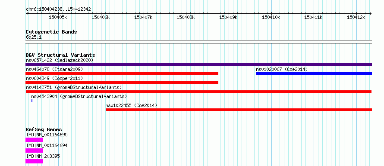
Task: Click the 150411k ruler tick label
Action: 314,18
